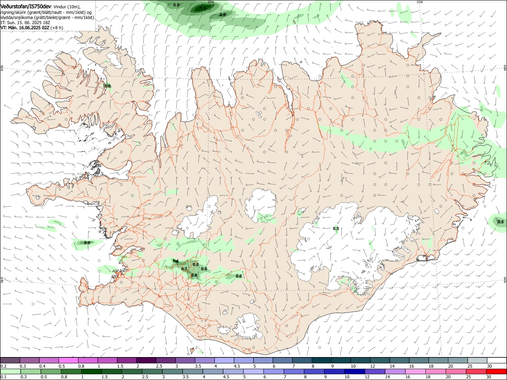Click the red-pink rain swatch labeled 25
The width and height of the screenshot is (507, 380).
[x=476, y=372]
